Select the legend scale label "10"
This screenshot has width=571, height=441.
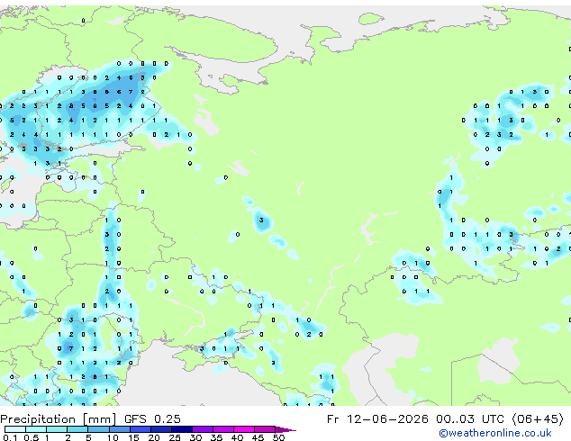pyautogui.click(x=113, y=437)
